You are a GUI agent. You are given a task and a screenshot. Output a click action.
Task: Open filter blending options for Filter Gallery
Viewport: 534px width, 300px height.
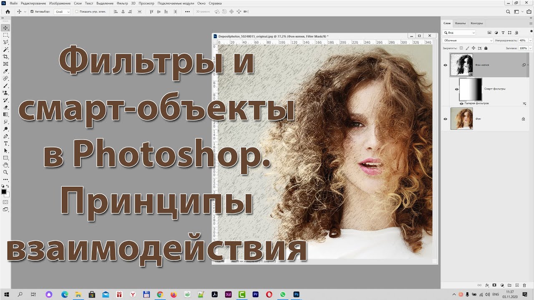(x=524, y=103)
